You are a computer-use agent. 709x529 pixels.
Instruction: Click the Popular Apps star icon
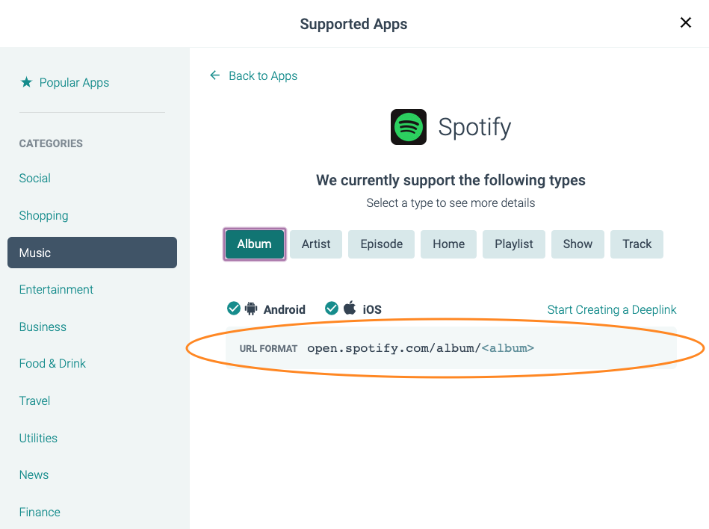point(27,82)
